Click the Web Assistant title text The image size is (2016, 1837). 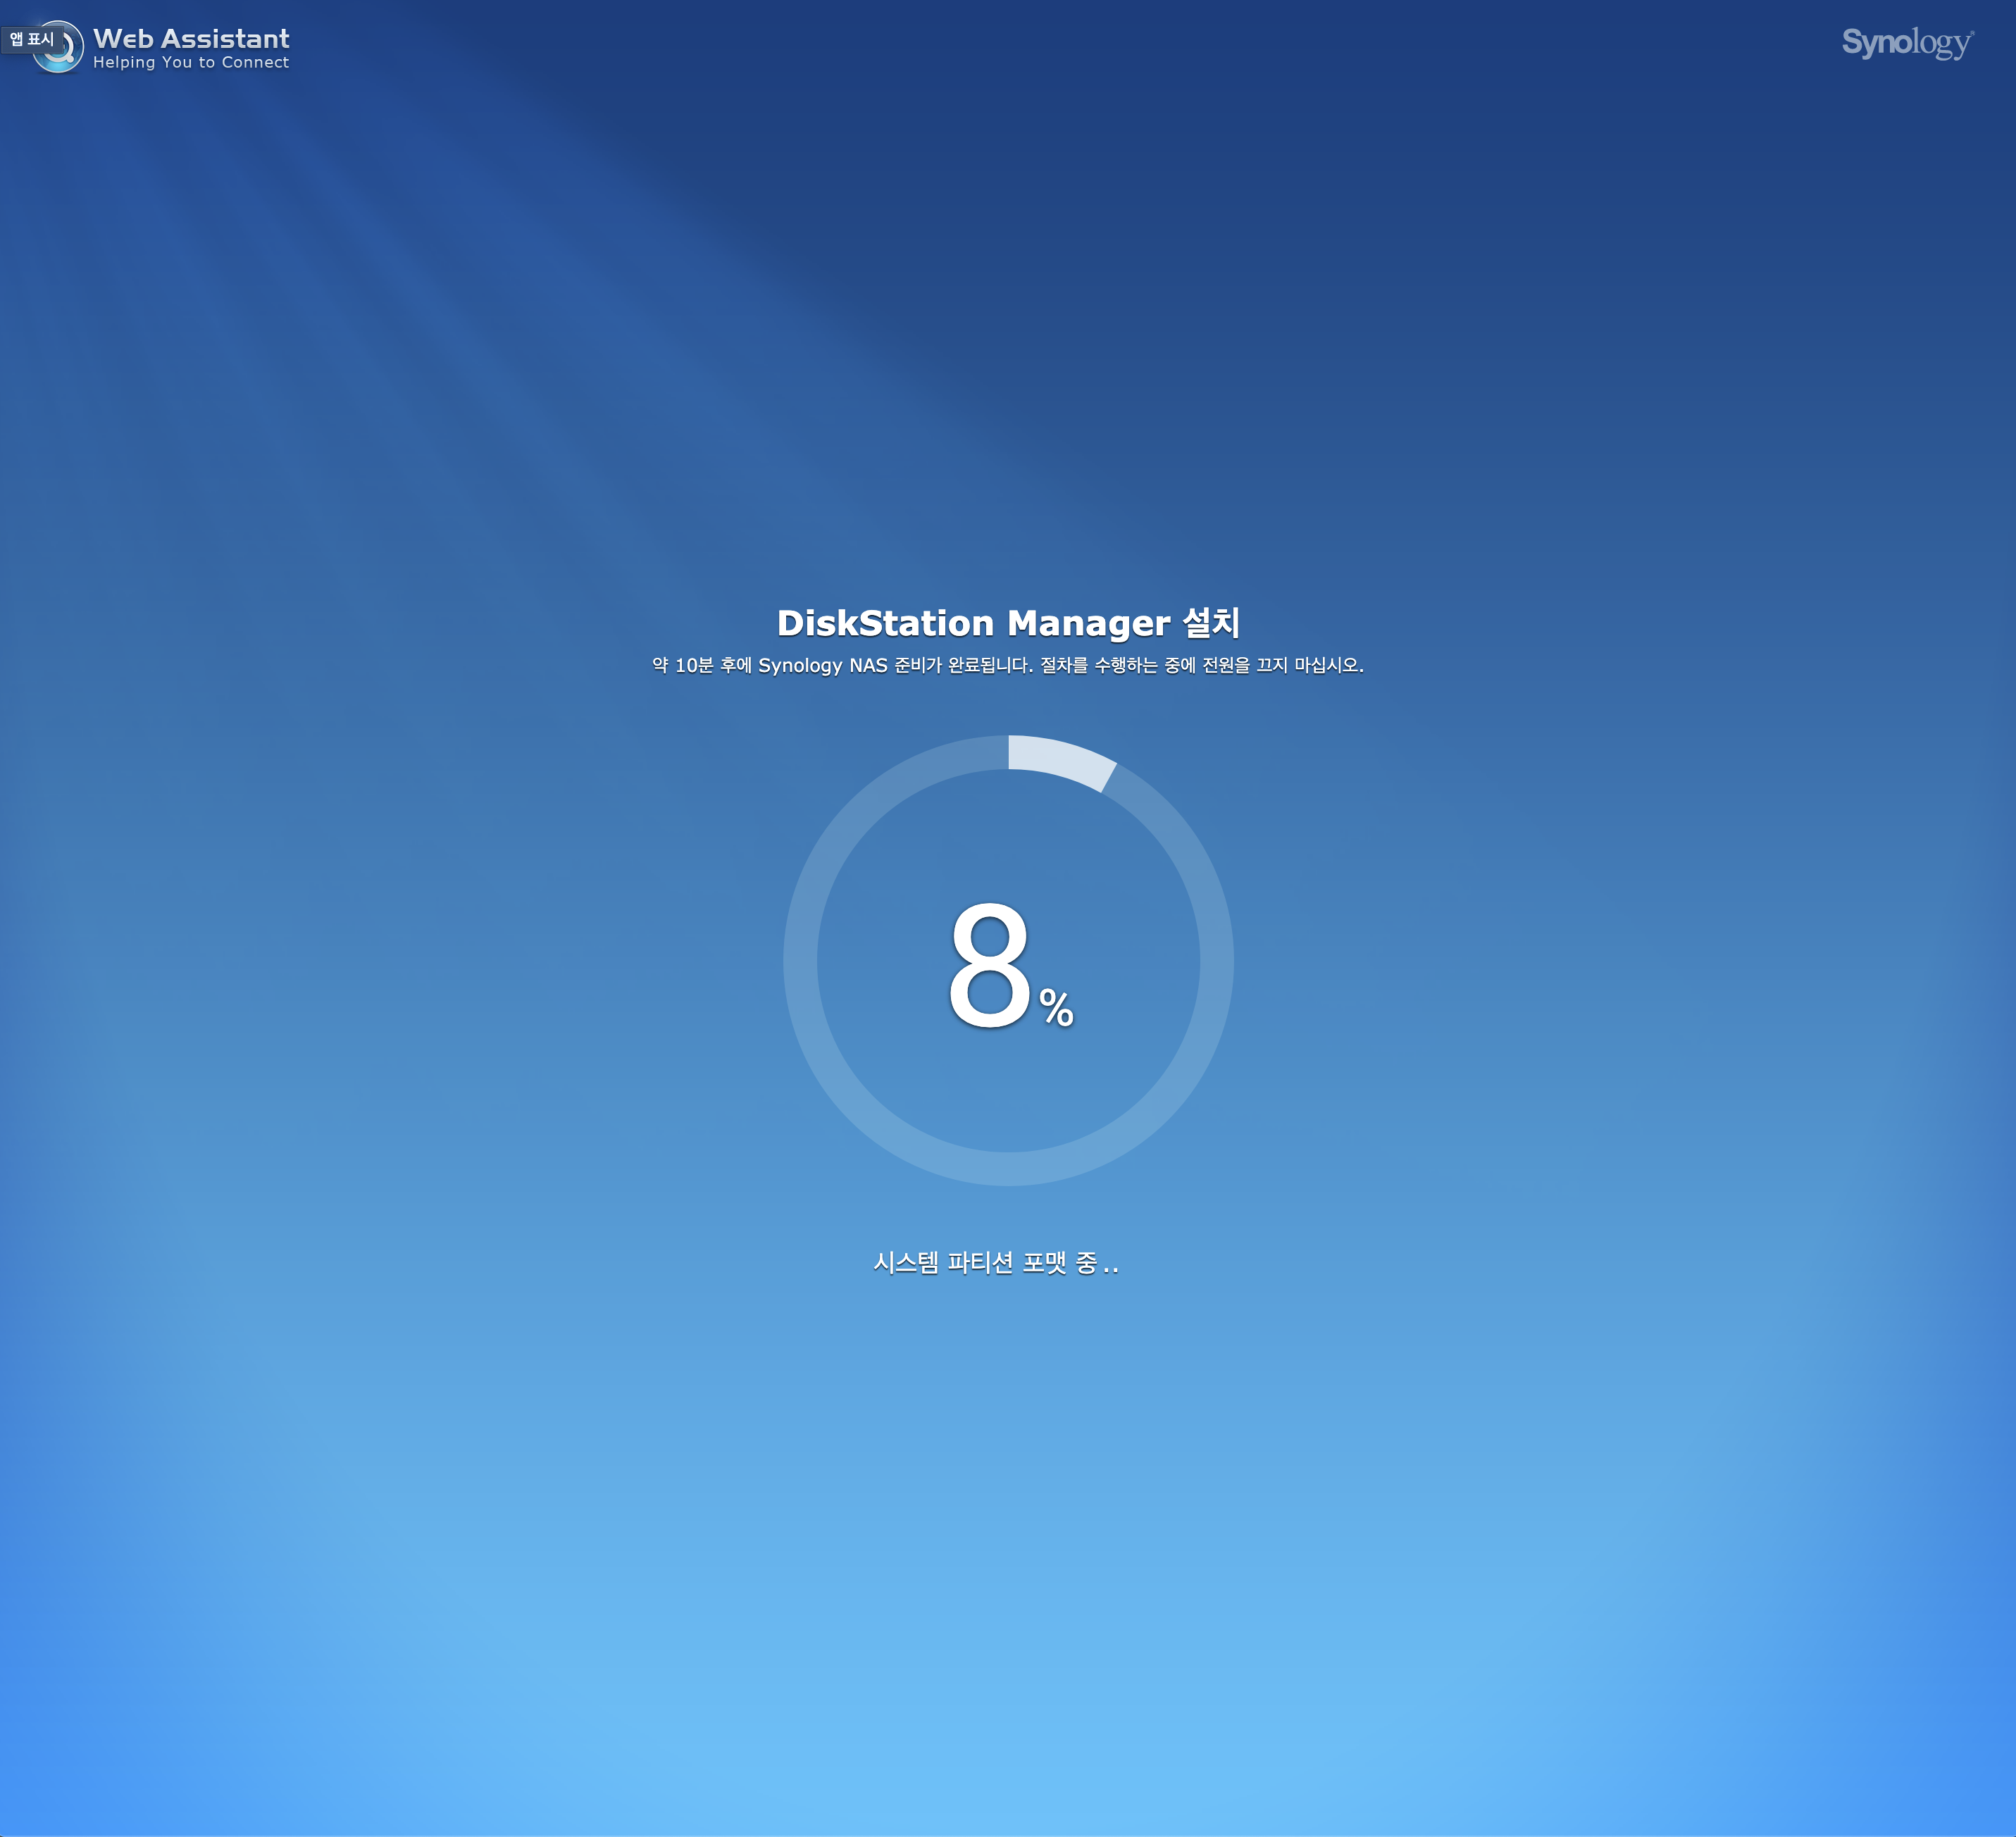[x=191, y=38]
